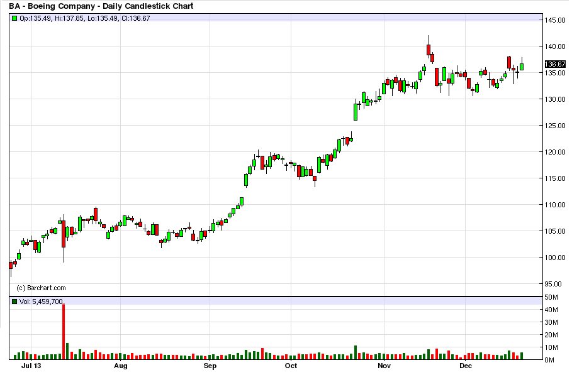Click the 135.00 price axis label
Viewport: 572px width, 375px height.
pyautogui.click(x=555, y=73)
